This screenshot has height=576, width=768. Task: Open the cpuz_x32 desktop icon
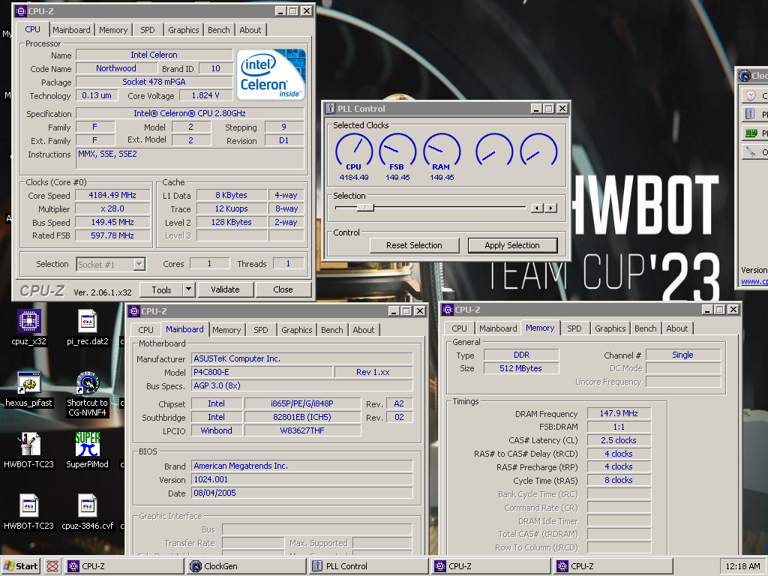tap(29, 321)
